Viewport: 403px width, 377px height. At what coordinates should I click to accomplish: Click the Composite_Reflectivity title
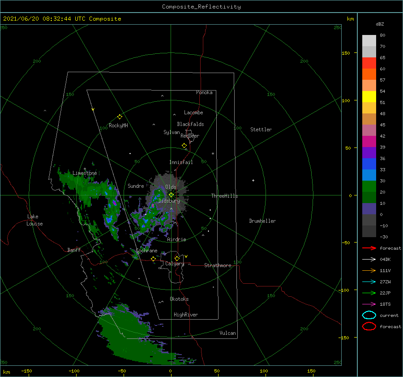pos(201,7)
